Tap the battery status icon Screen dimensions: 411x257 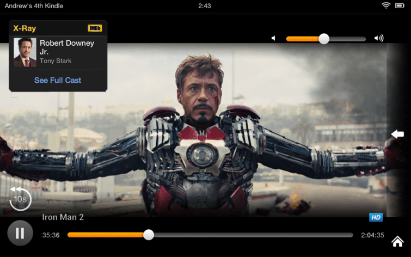(x=400, y=5)
